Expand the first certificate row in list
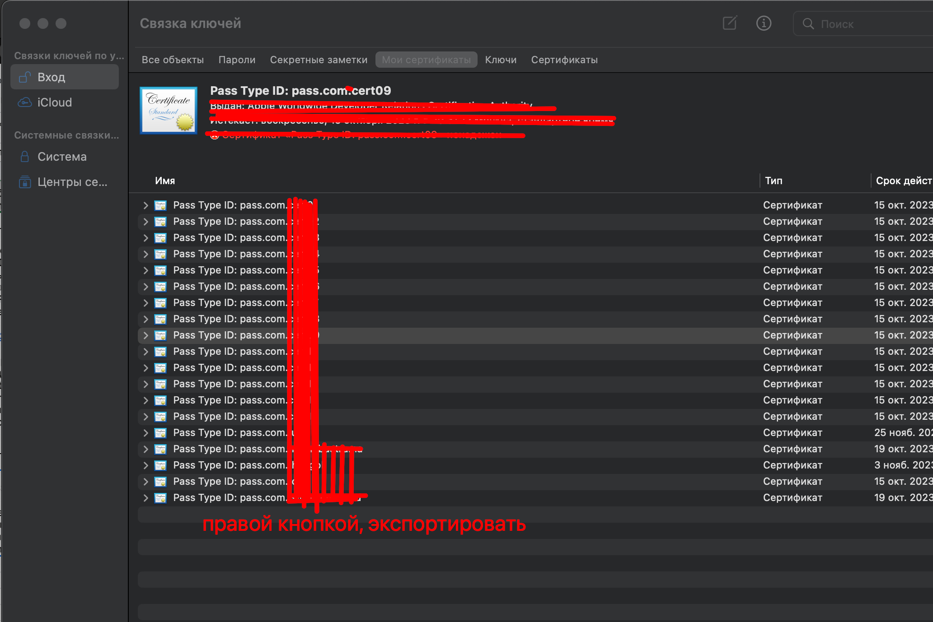Viewport: 933px width, 622px height. tap(145, 205)
